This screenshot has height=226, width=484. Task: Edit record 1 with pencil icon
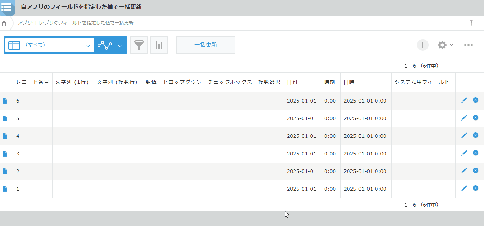464,188
